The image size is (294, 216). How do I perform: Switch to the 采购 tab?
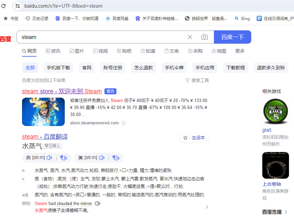pos(195,51)
